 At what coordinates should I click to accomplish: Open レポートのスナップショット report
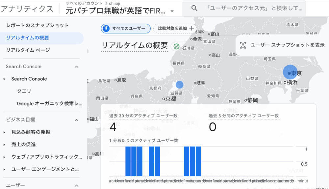[38, 25]
